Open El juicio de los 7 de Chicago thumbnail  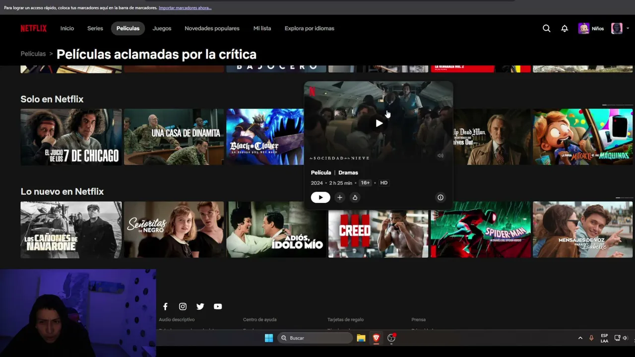(71, 137)
